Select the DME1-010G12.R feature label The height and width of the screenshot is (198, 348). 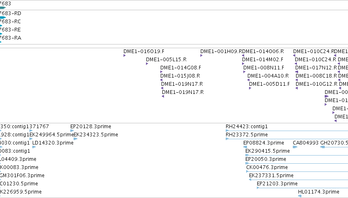(317, 84)
